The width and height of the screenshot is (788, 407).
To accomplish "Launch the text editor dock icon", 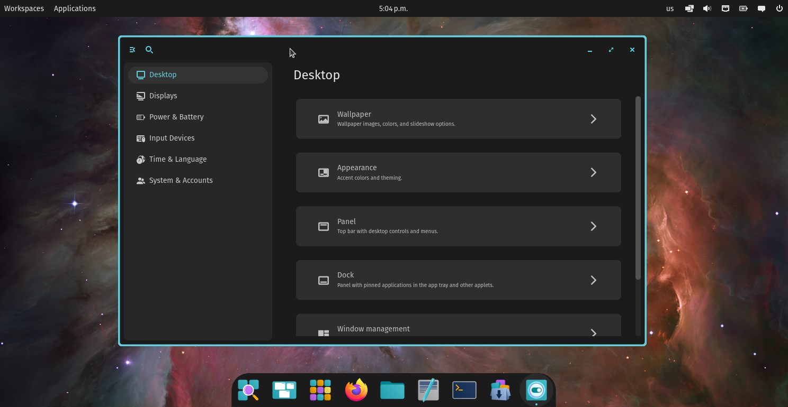I will point(428,390).
